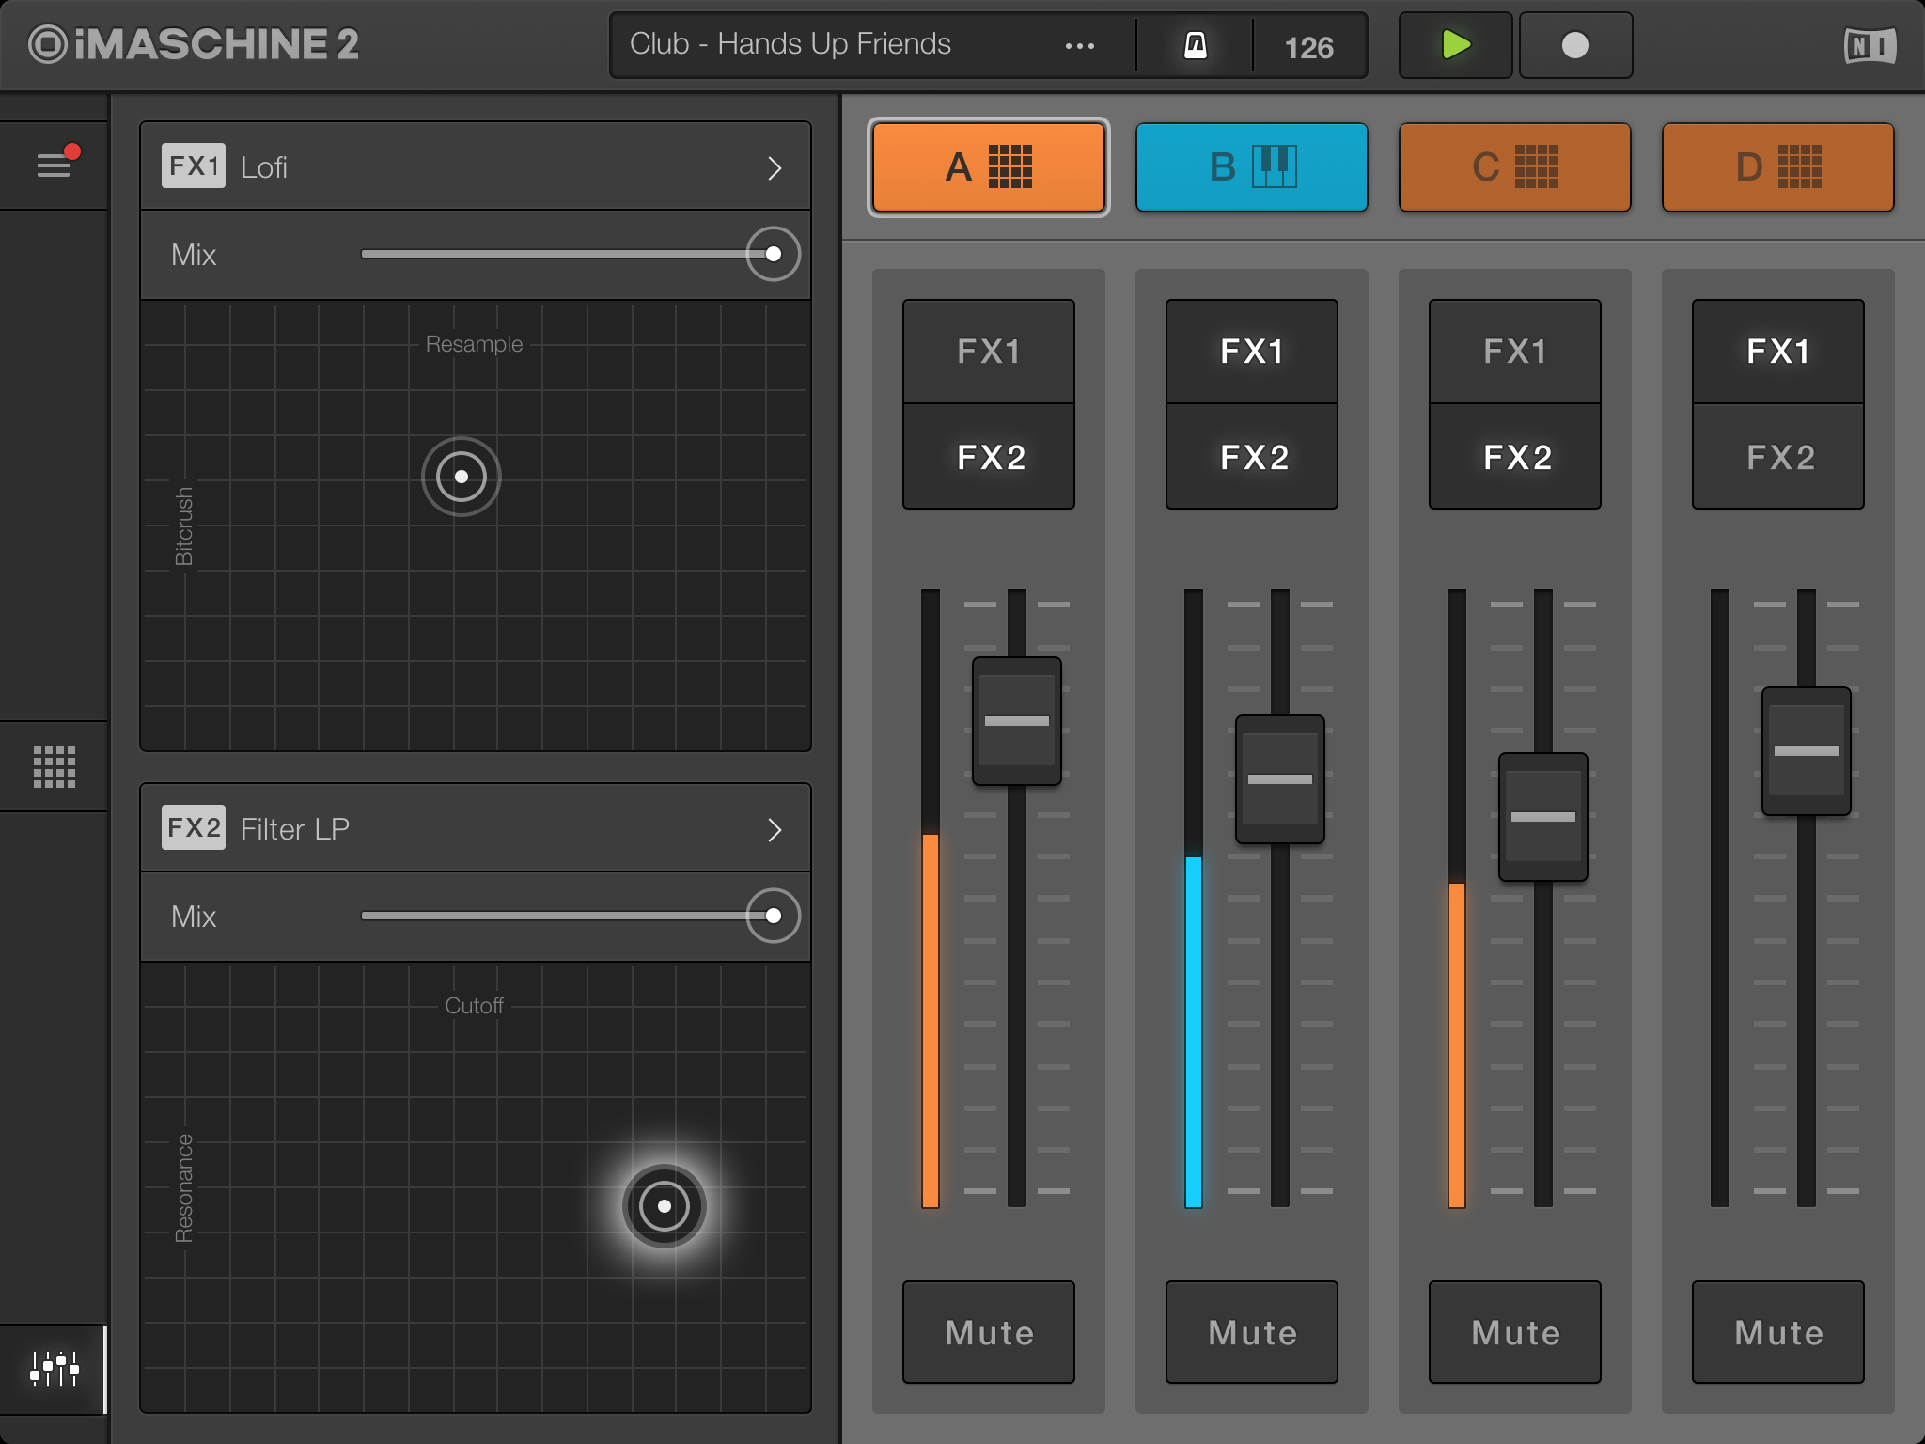This screenshot has width=1925, height=1444.
Task: Click channel C volume fader
Action: click(1543, 817)
